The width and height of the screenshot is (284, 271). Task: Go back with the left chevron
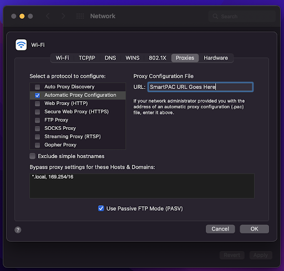pyautogui.click(x=48, y=16)
